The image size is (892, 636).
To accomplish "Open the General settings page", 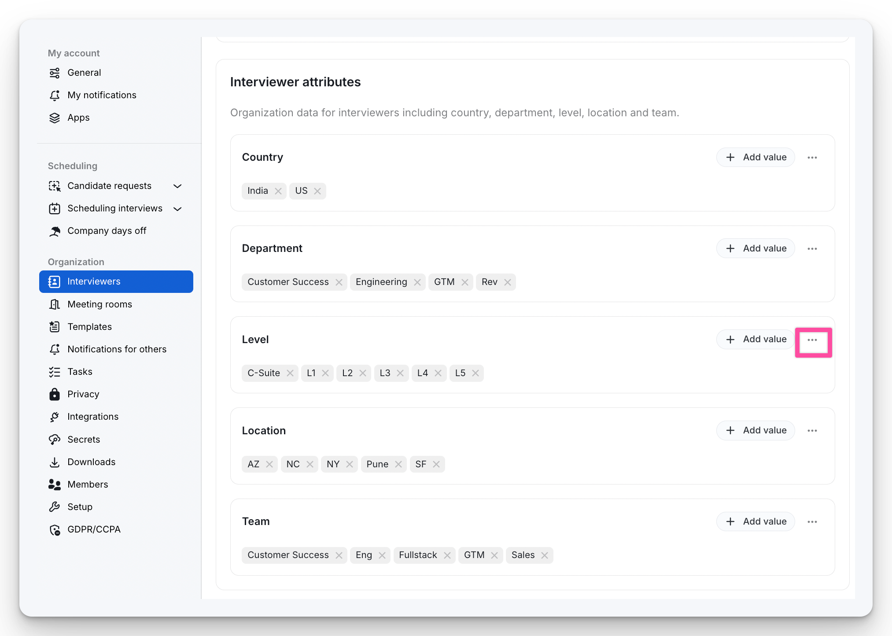I will tap(116, 73).
